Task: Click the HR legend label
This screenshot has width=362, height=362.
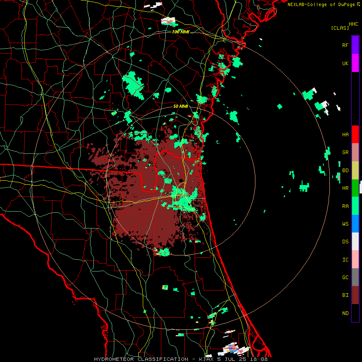Action: [x=345, y=188]
